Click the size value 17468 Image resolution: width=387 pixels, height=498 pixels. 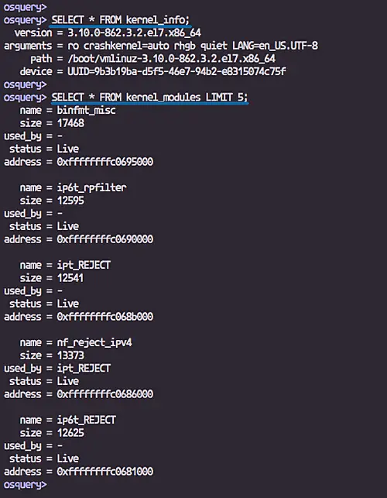(x=70, y=123)
